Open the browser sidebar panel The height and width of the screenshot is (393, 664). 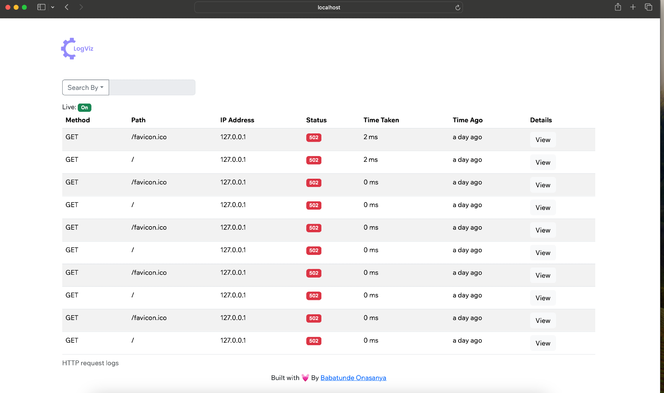point(41,7)
